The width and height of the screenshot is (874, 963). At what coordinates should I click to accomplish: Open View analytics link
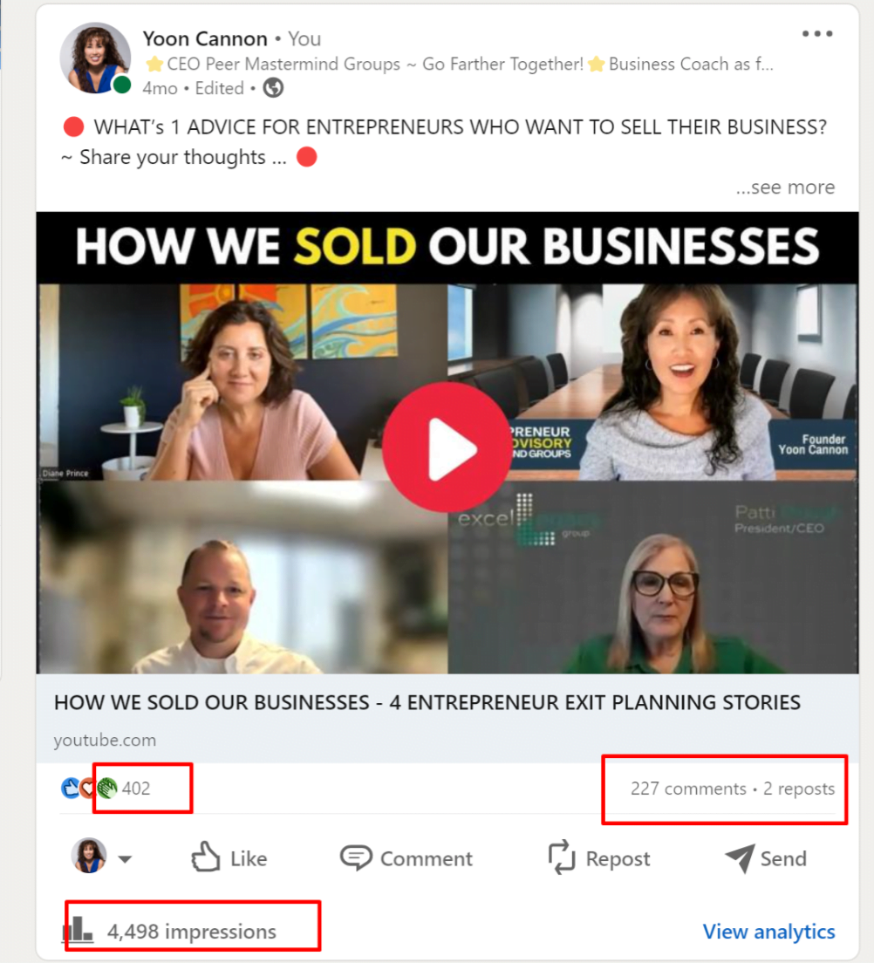click(x=769, y=932)
